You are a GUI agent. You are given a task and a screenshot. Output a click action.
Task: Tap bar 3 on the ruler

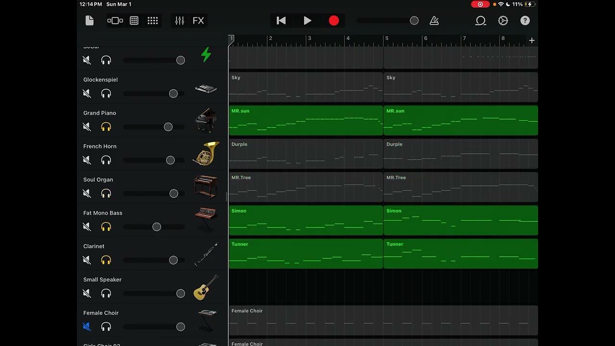coord(309,38)
